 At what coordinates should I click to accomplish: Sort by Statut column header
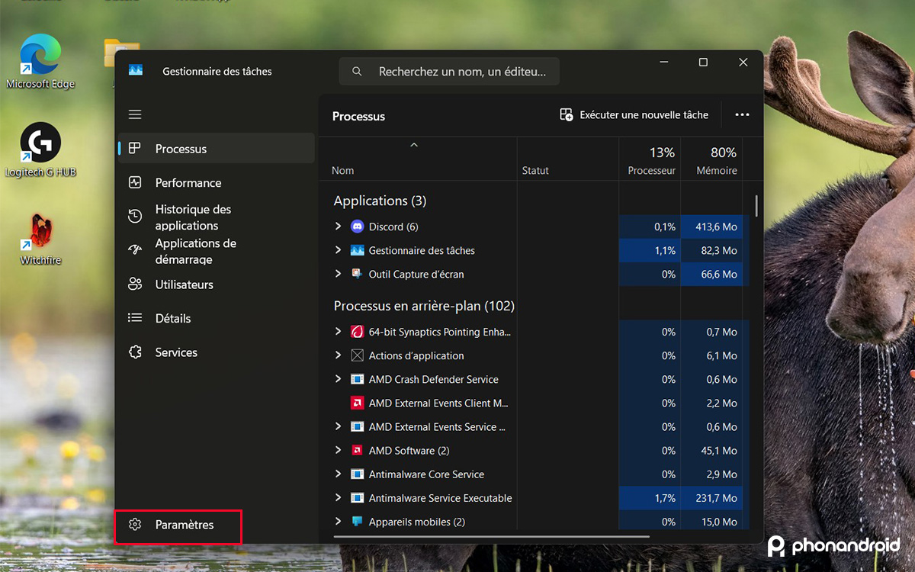(567, 159)
